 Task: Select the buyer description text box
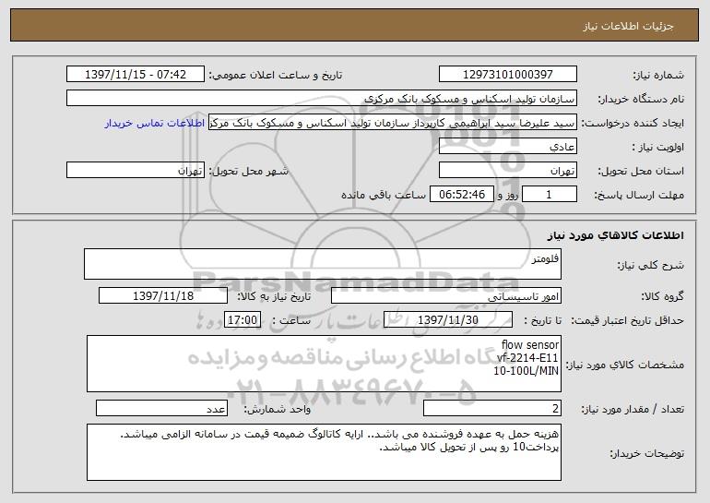click(x=324, y=452)
